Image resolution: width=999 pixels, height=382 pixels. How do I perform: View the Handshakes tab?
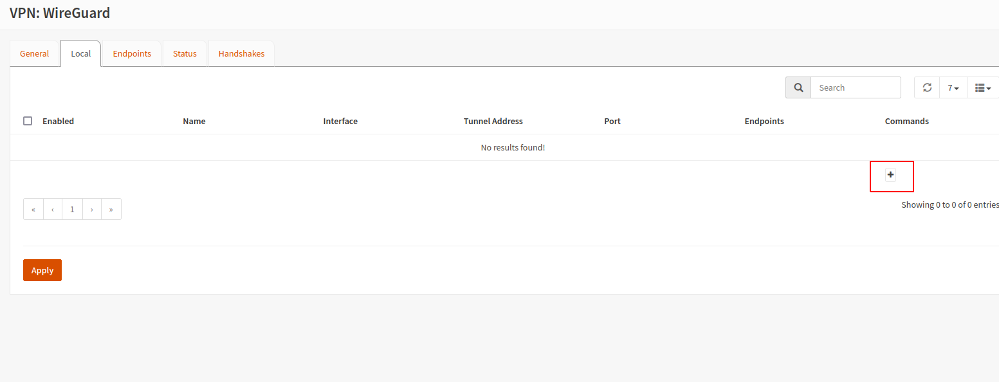(x=241, y=53)
